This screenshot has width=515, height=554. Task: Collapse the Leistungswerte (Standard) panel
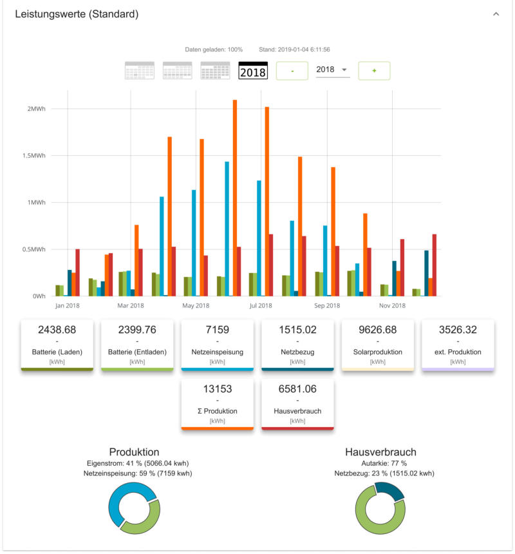(496, 14)
